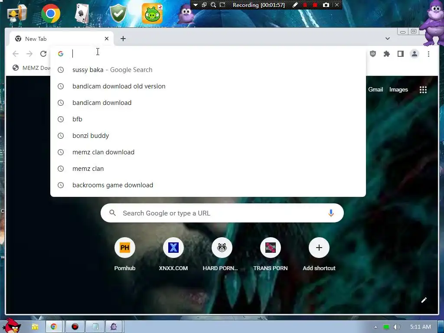
Task: Enable the Bandicam drawing pencil
Action: point(295,5)
